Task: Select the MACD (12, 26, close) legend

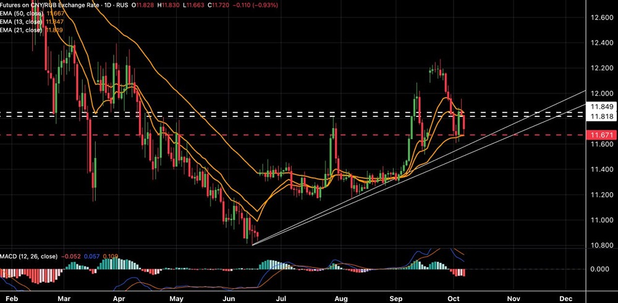Action: click(29, 257)
